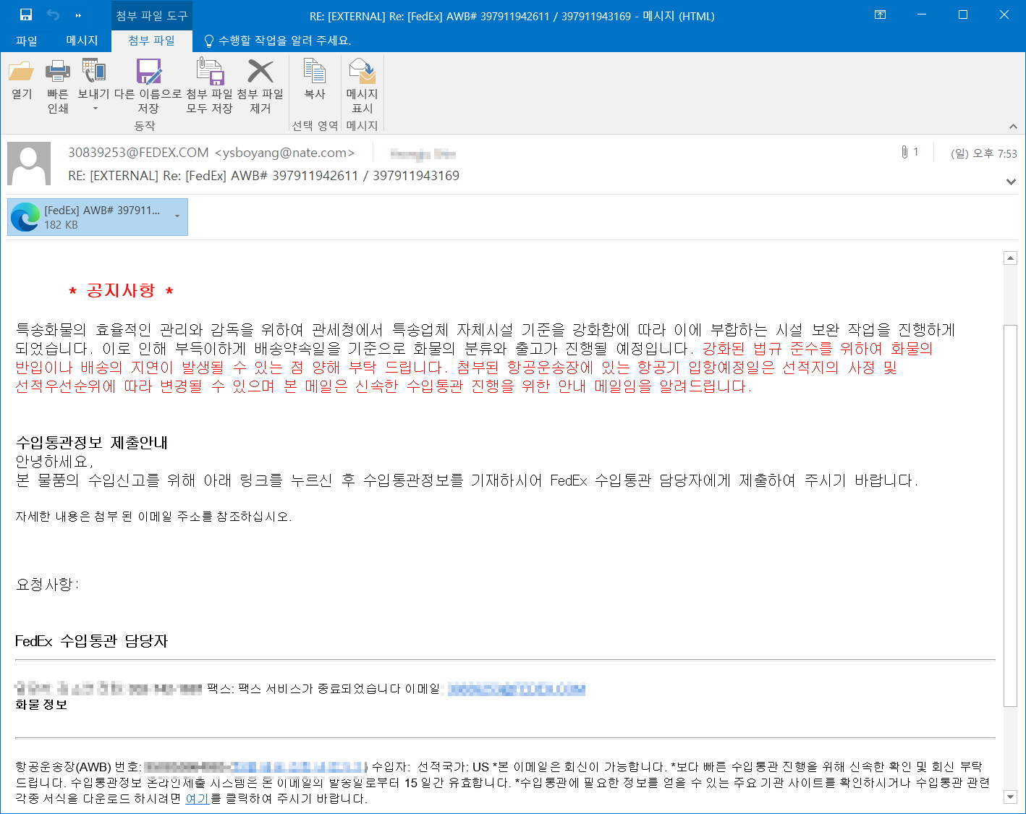Image resolution: width=1026 pixels, height=814 pixels.
Task: Open the attachment with 열기 folder icon
Action: pyautogui.click(x=22, y=80)
